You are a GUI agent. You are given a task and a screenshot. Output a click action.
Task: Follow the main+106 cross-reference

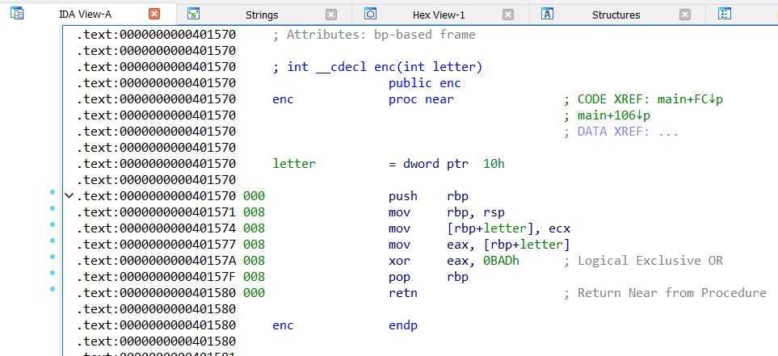point(614,115)
